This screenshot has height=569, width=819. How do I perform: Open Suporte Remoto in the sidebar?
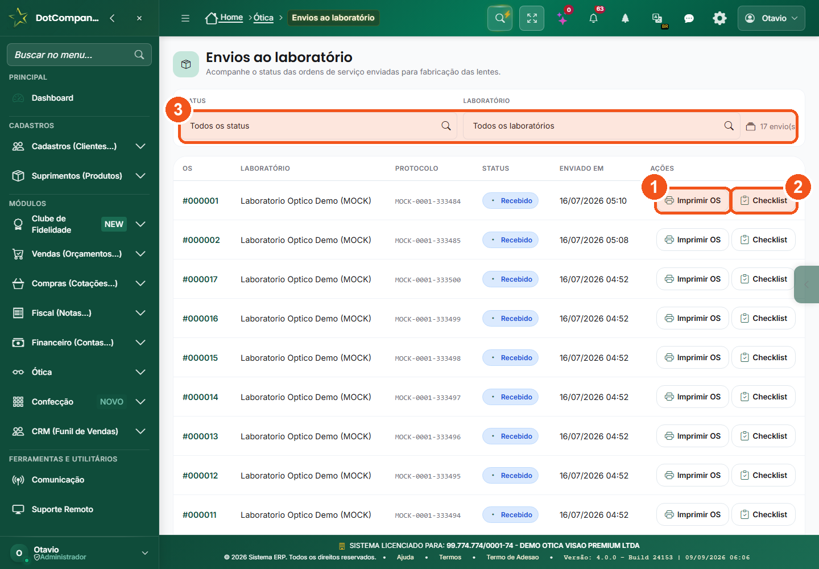[79, 509]
